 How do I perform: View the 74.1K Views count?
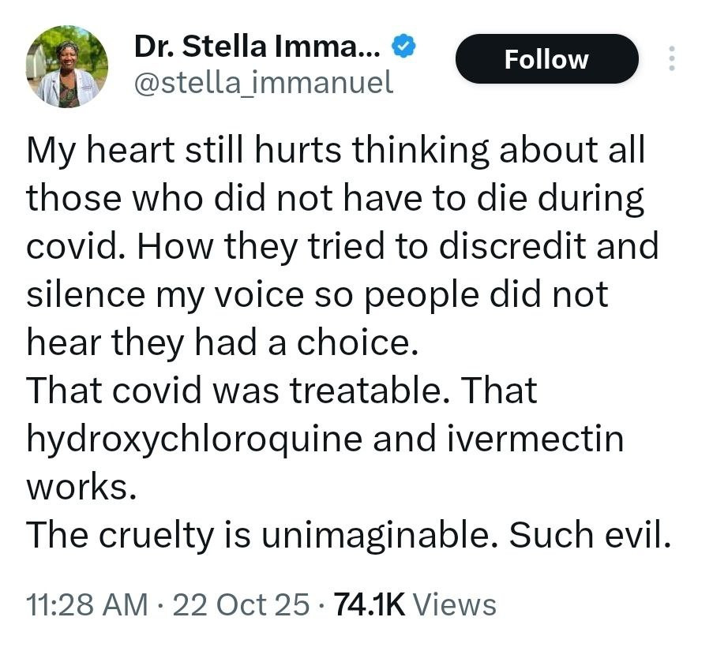coord(415,604)
